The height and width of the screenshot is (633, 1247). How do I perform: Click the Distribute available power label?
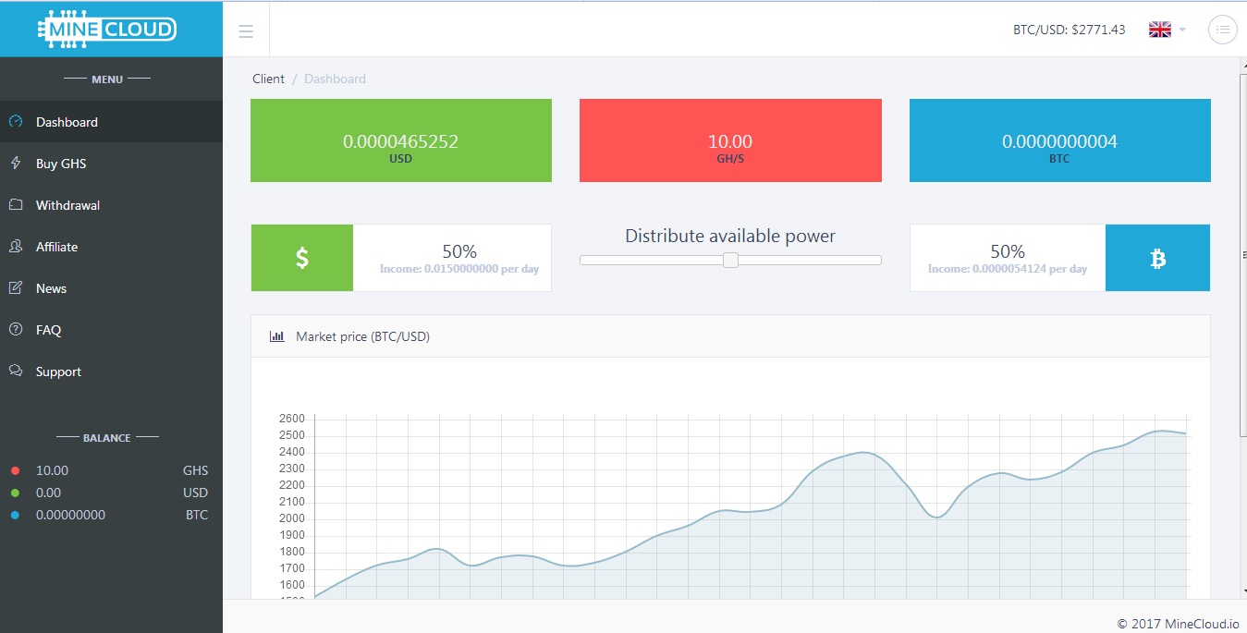pos(730,236)
